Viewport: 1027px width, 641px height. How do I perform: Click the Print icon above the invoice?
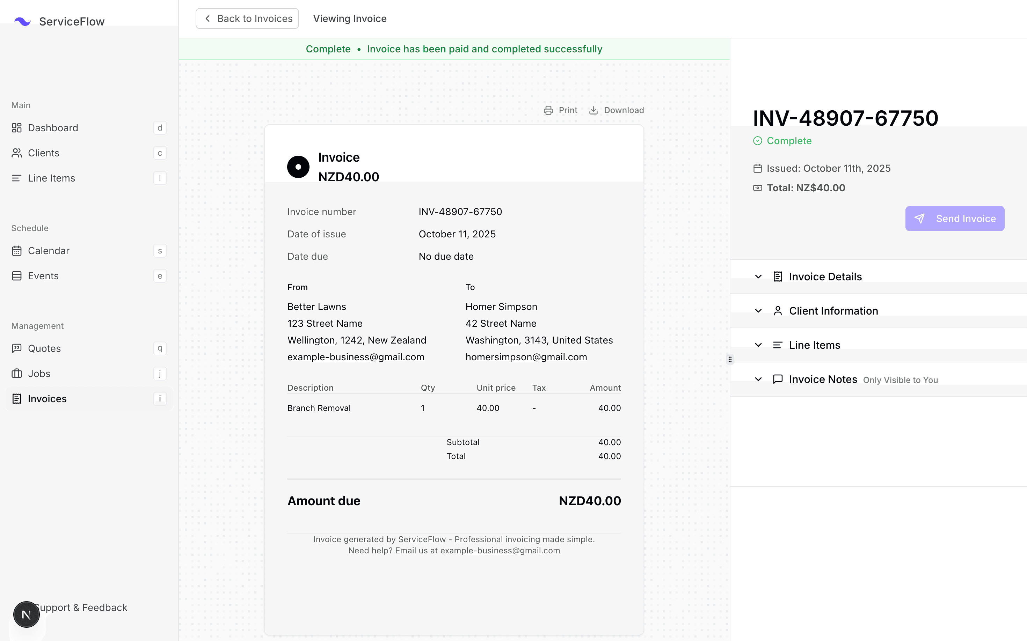point(548,110)
